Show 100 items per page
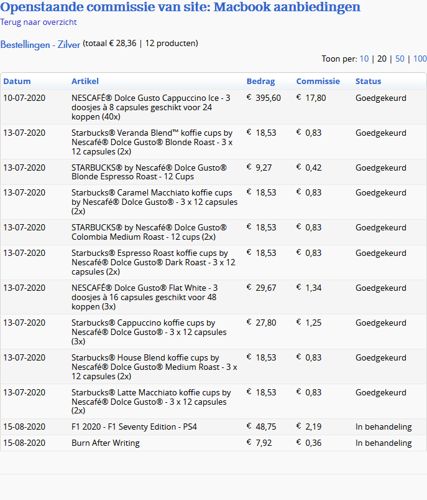 tap(420, 59)
